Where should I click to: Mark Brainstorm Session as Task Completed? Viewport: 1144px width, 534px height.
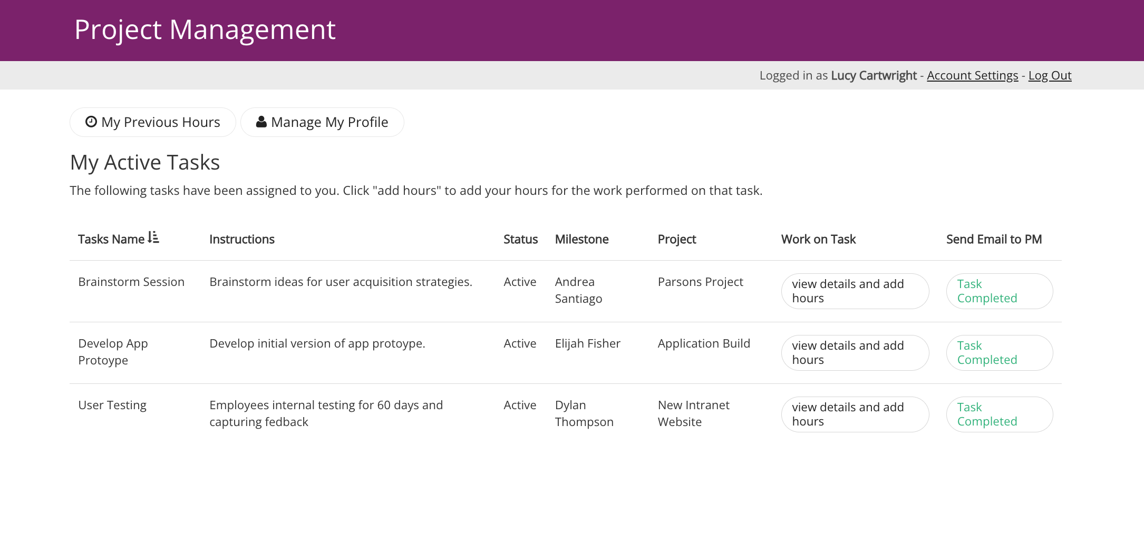(1000, 291)
